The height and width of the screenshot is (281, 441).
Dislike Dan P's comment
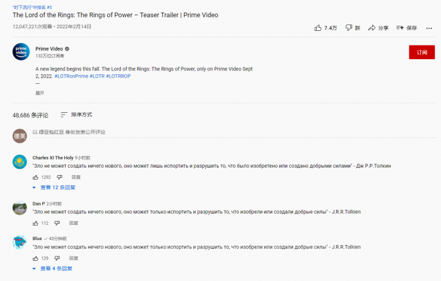pos(57,223)
